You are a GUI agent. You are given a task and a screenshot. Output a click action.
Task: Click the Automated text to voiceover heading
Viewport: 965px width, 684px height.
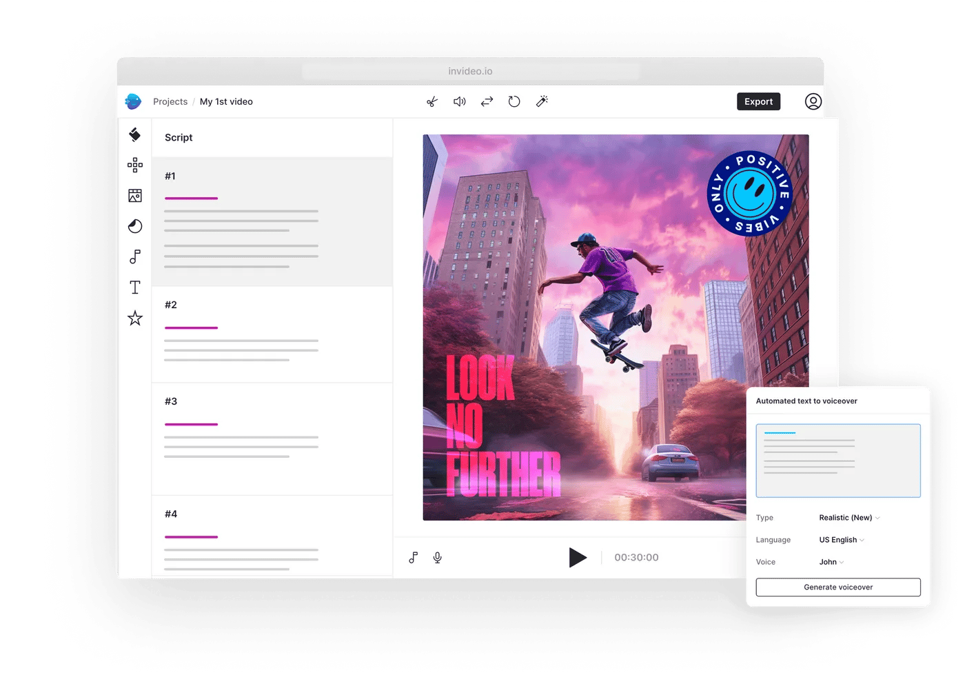pos(806,401)
